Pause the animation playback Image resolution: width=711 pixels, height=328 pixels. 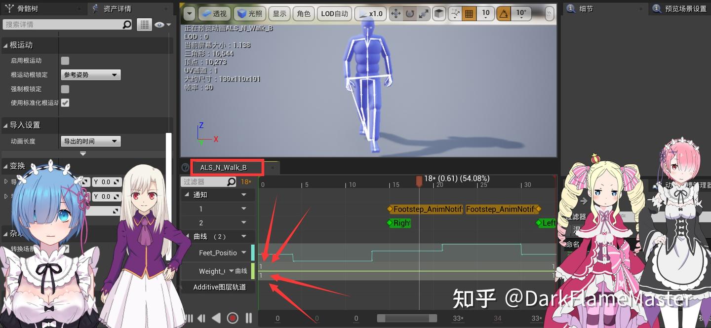click(249, 318)
